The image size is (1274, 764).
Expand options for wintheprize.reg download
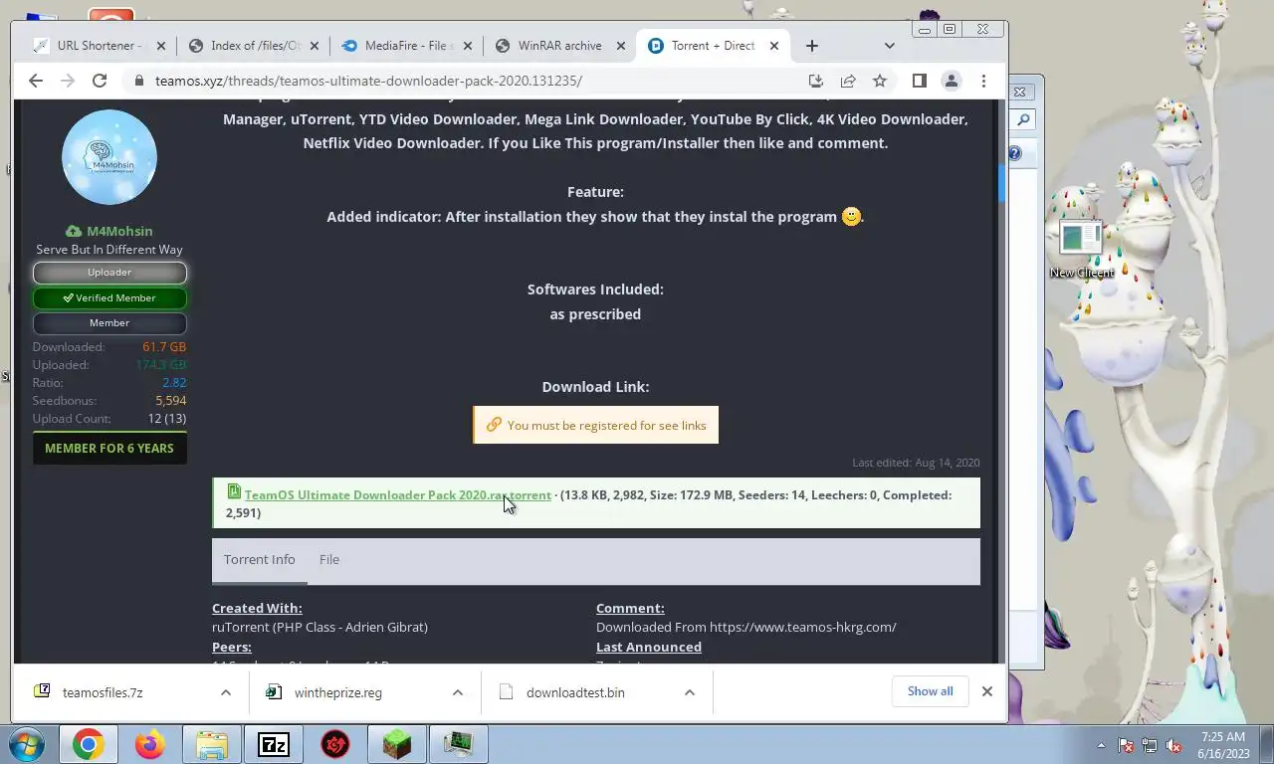pyautogui.click(x=458, y=692)
